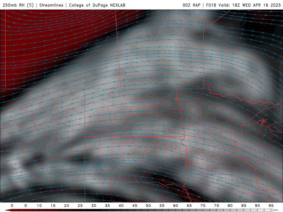Viewport: 283px width, 212px height.
Task: Click the '10' label on color scale
Action: click(x=39, y=206)
